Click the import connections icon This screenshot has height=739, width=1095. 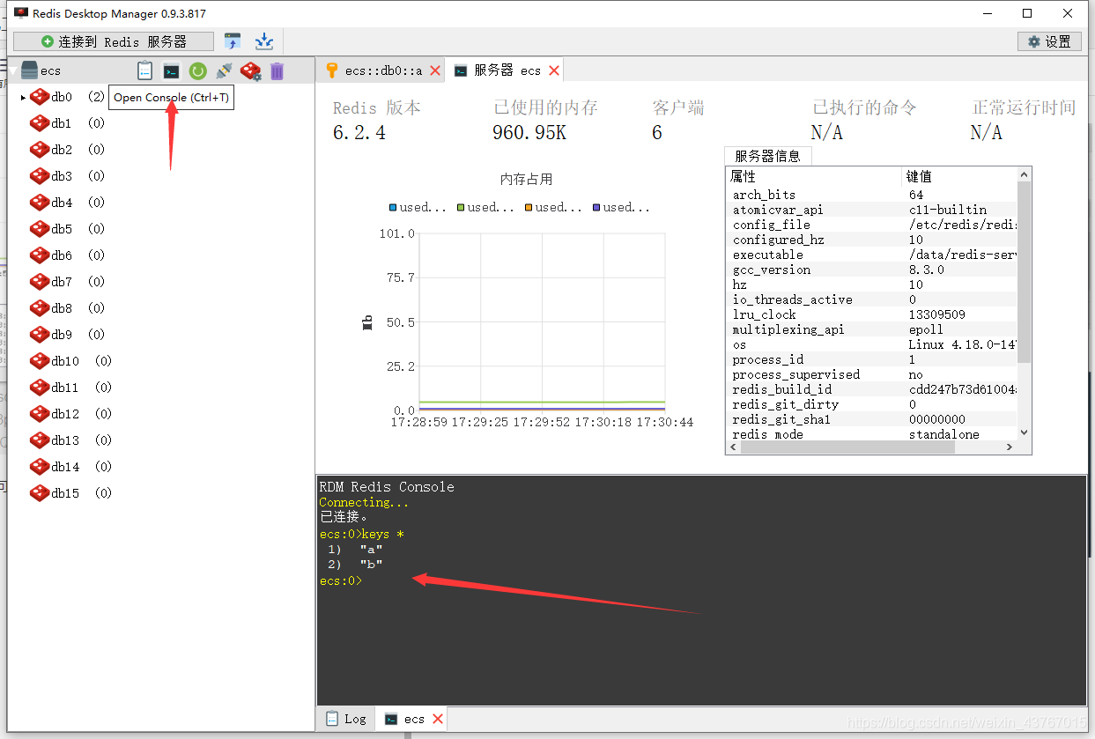233,41
